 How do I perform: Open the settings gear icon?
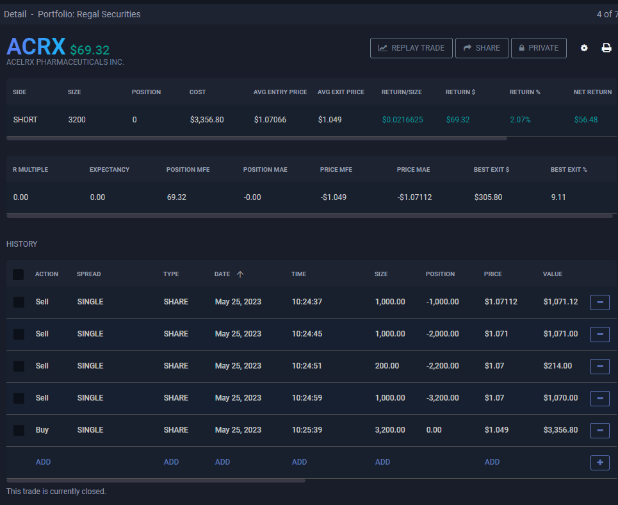584,48
